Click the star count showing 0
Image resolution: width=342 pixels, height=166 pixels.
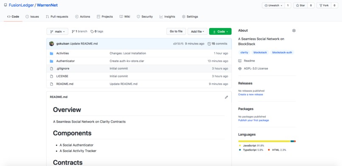point(311,6)
